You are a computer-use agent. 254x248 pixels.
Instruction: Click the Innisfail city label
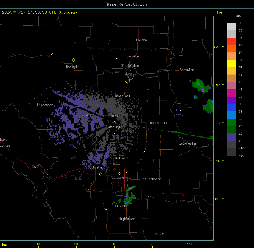pyautogui.click(x=122, y=96)
